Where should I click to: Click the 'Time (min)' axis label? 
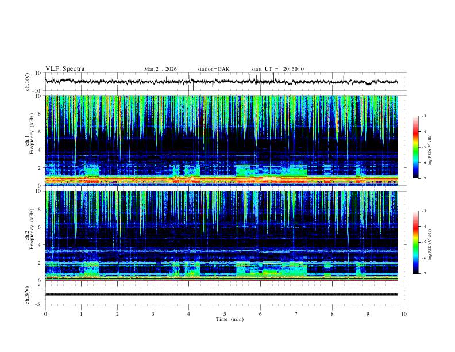coord(230,319)
